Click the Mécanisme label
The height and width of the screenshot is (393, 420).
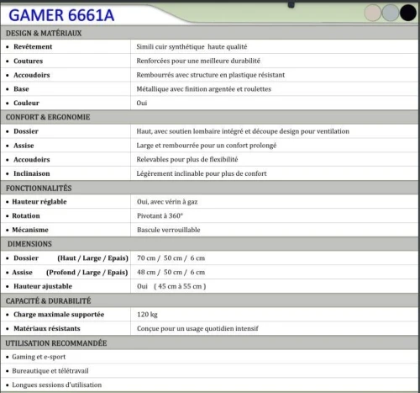30,230
